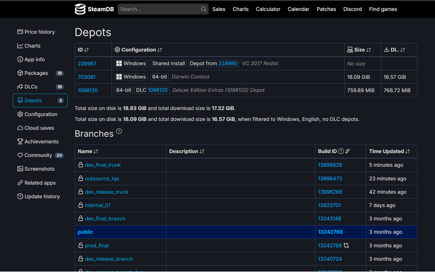Open depot ID 703081
This screenshot has width=435, height=274.
pos(87,77)
